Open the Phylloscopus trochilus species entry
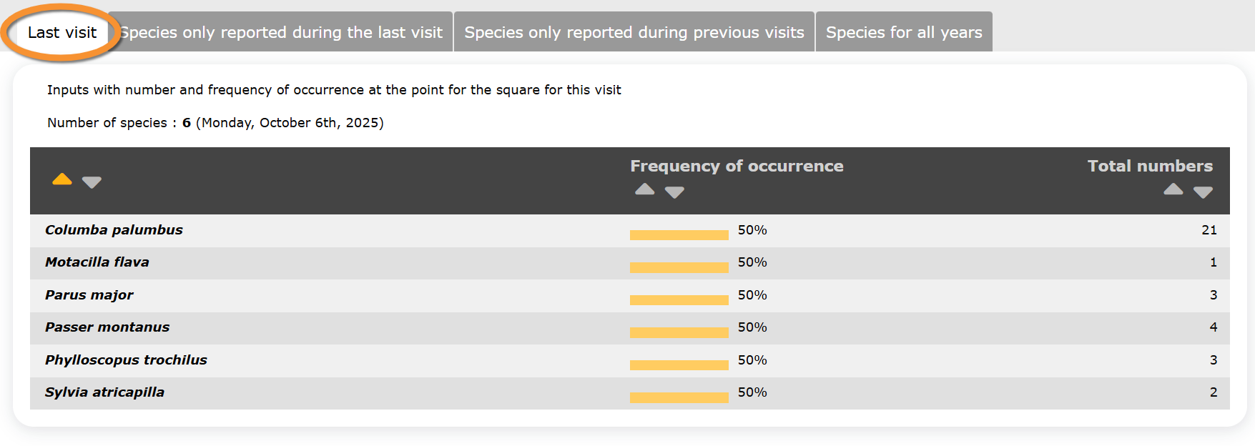 [x=126, y=360]
